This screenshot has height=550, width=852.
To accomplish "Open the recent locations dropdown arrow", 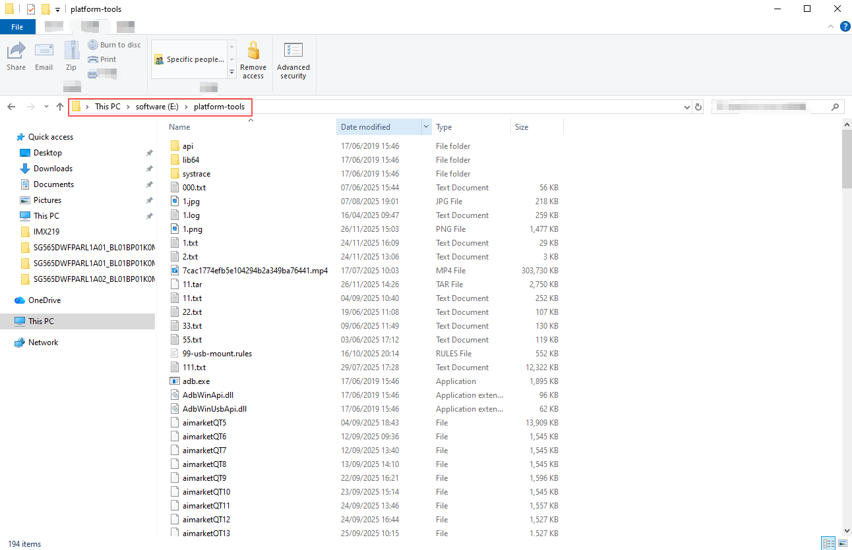I will (46, 107).
